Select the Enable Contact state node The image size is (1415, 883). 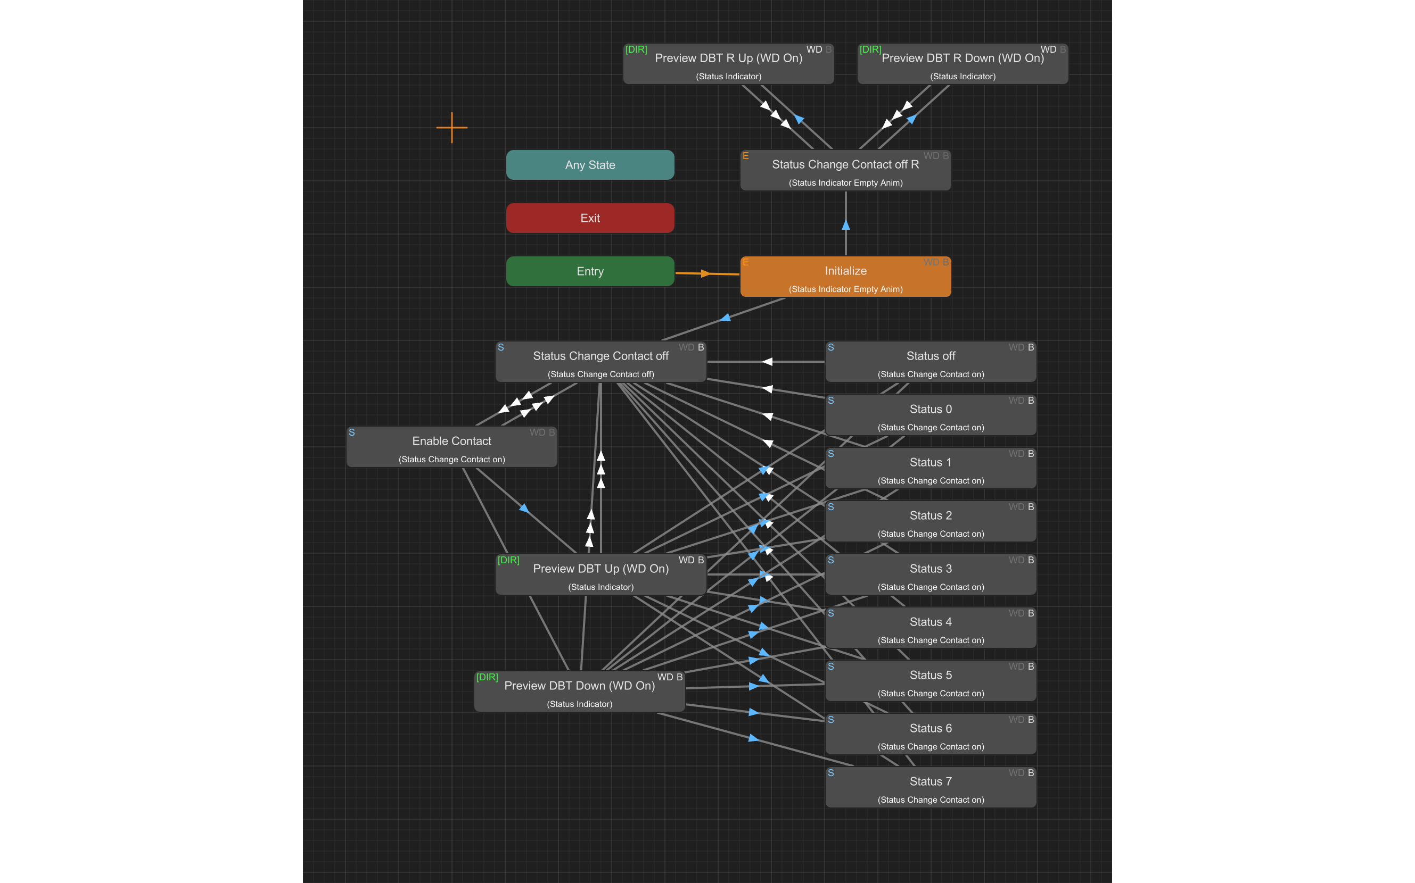451,447
